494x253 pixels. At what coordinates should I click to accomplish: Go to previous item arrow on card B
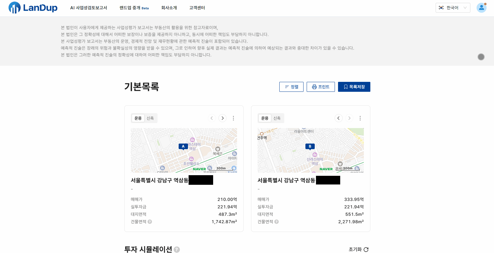coord(339,118)
